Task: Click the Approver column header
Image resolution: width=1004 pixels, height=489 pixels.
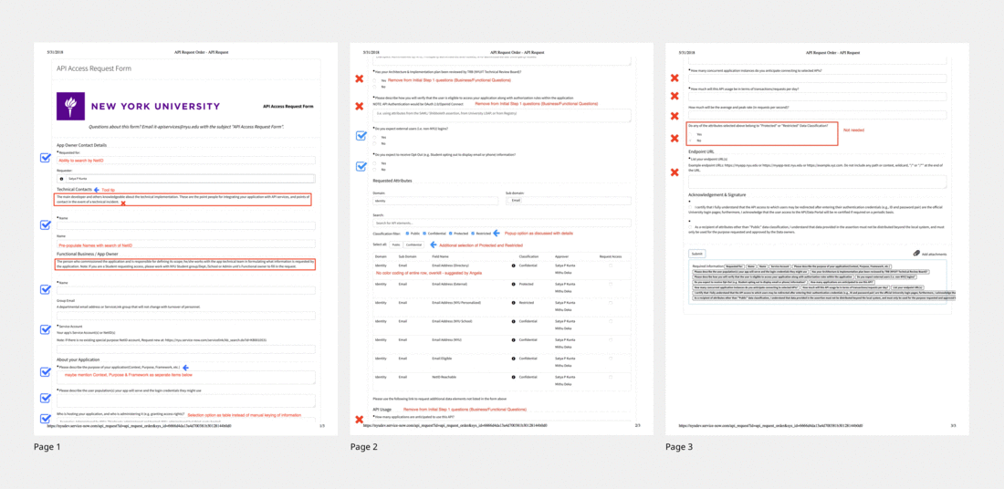Action: pos(561,255)
